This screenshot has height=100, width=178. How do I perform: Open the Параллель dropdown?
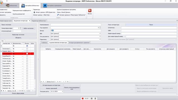[100, 39]
